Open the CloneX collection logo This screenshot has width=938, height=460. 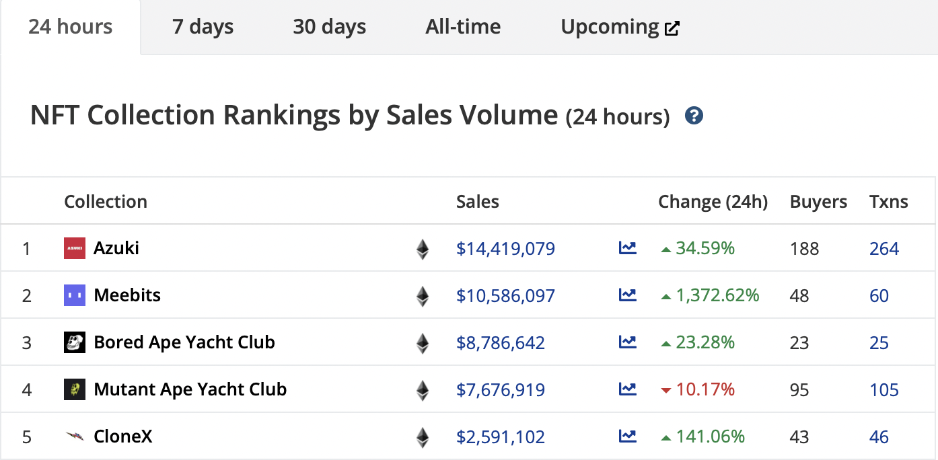click(x=75, y=436)
